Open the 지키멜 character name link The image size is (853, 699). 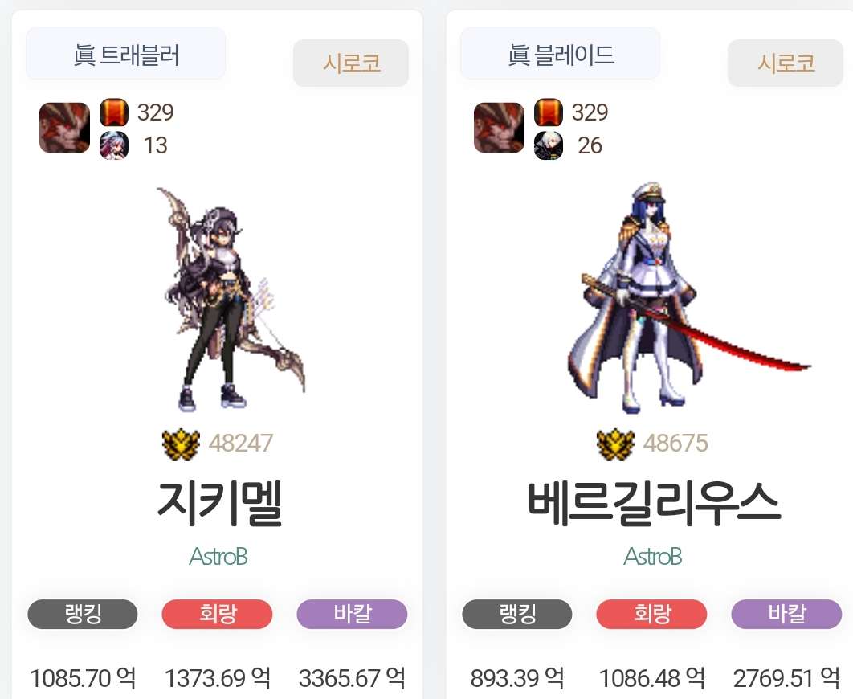219,503
